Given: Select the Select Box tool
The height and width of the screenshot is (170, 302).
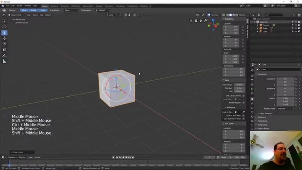Looking at the screenshot, I should pyautogui.click(x=4, y=21).
